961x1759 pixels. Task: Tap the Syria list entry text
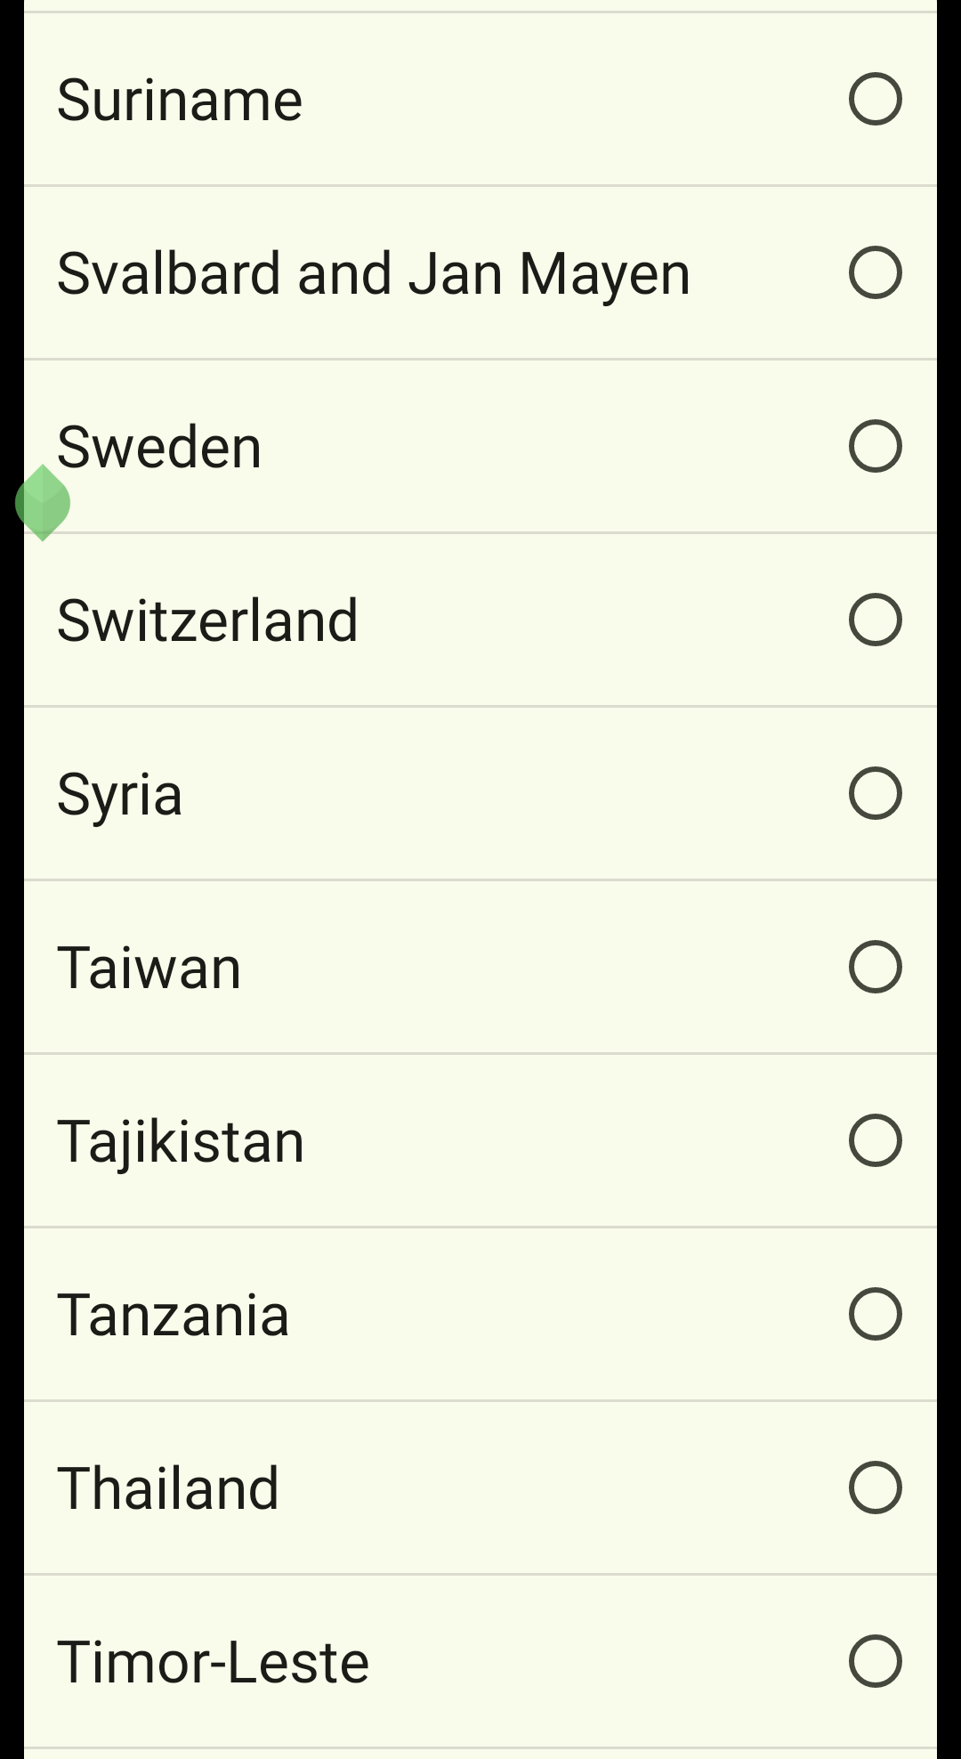pyautogui.click(x=120, y=795)
